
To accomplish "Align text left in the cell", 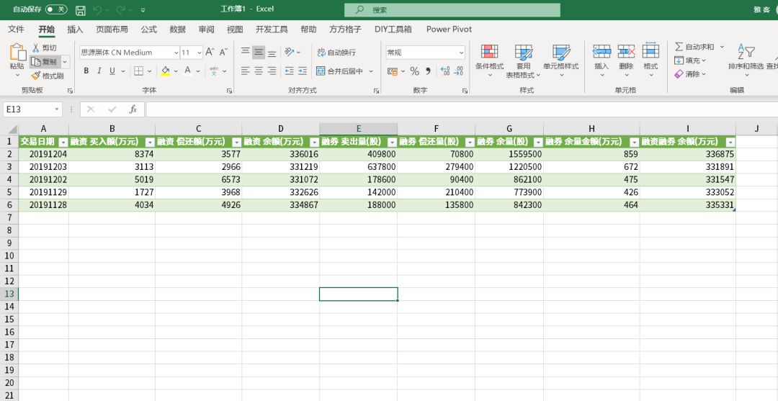I will [x=245, y=71].
